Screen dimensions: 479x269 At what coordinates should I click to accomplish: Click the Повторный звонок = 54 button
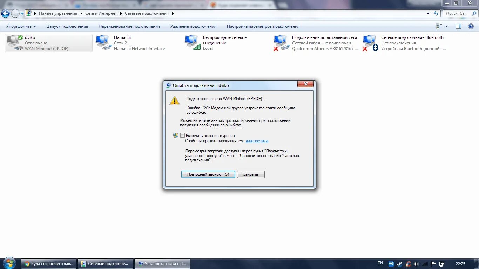point(208,174)
